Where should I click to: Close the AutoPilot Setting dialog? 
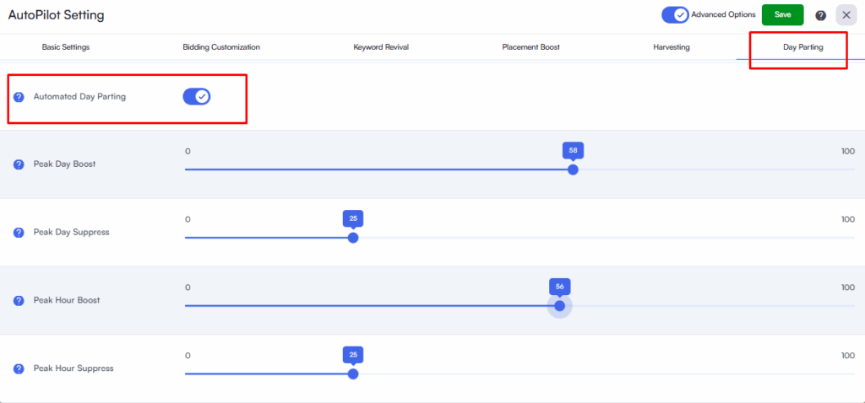click(846, 15)
